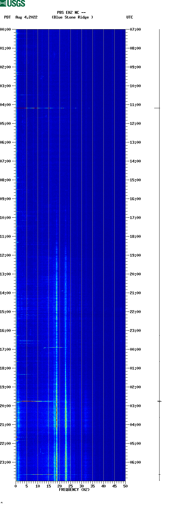
Task: Click the 'PDT' timezone label
Action: [7, 17]
